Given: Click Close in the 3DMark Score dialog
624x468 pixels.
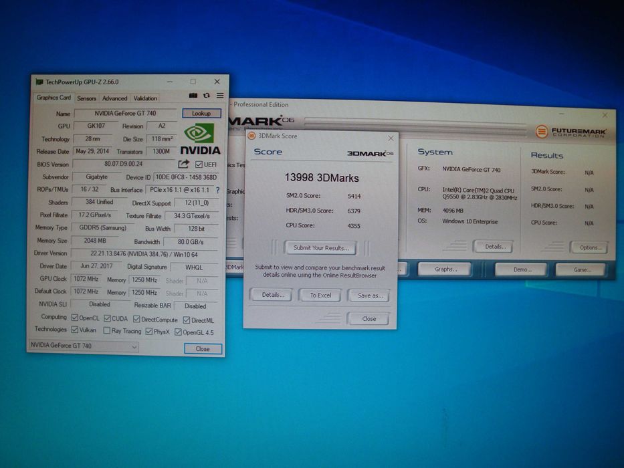Looking at the screenshot, I should [x=369, y=319].
